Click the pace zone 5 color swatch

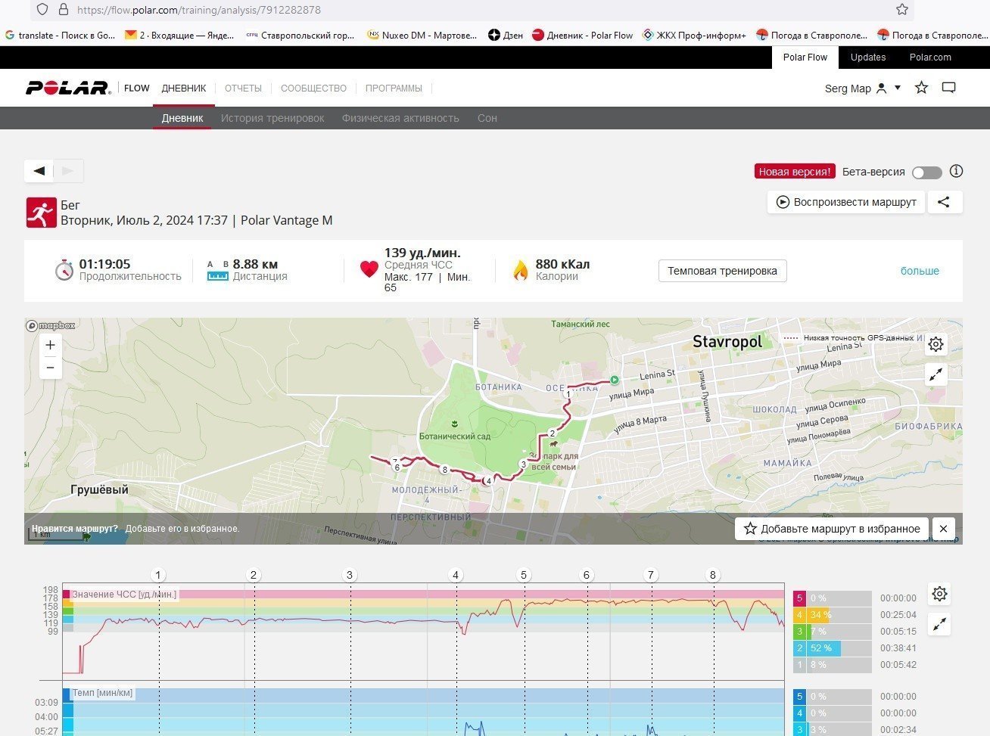(799, 697)
